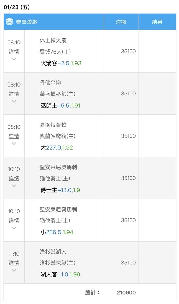Open 詳情 link for 丹佛金塊 game
This screenshot has height=304, width=179.
coord(14,94)
